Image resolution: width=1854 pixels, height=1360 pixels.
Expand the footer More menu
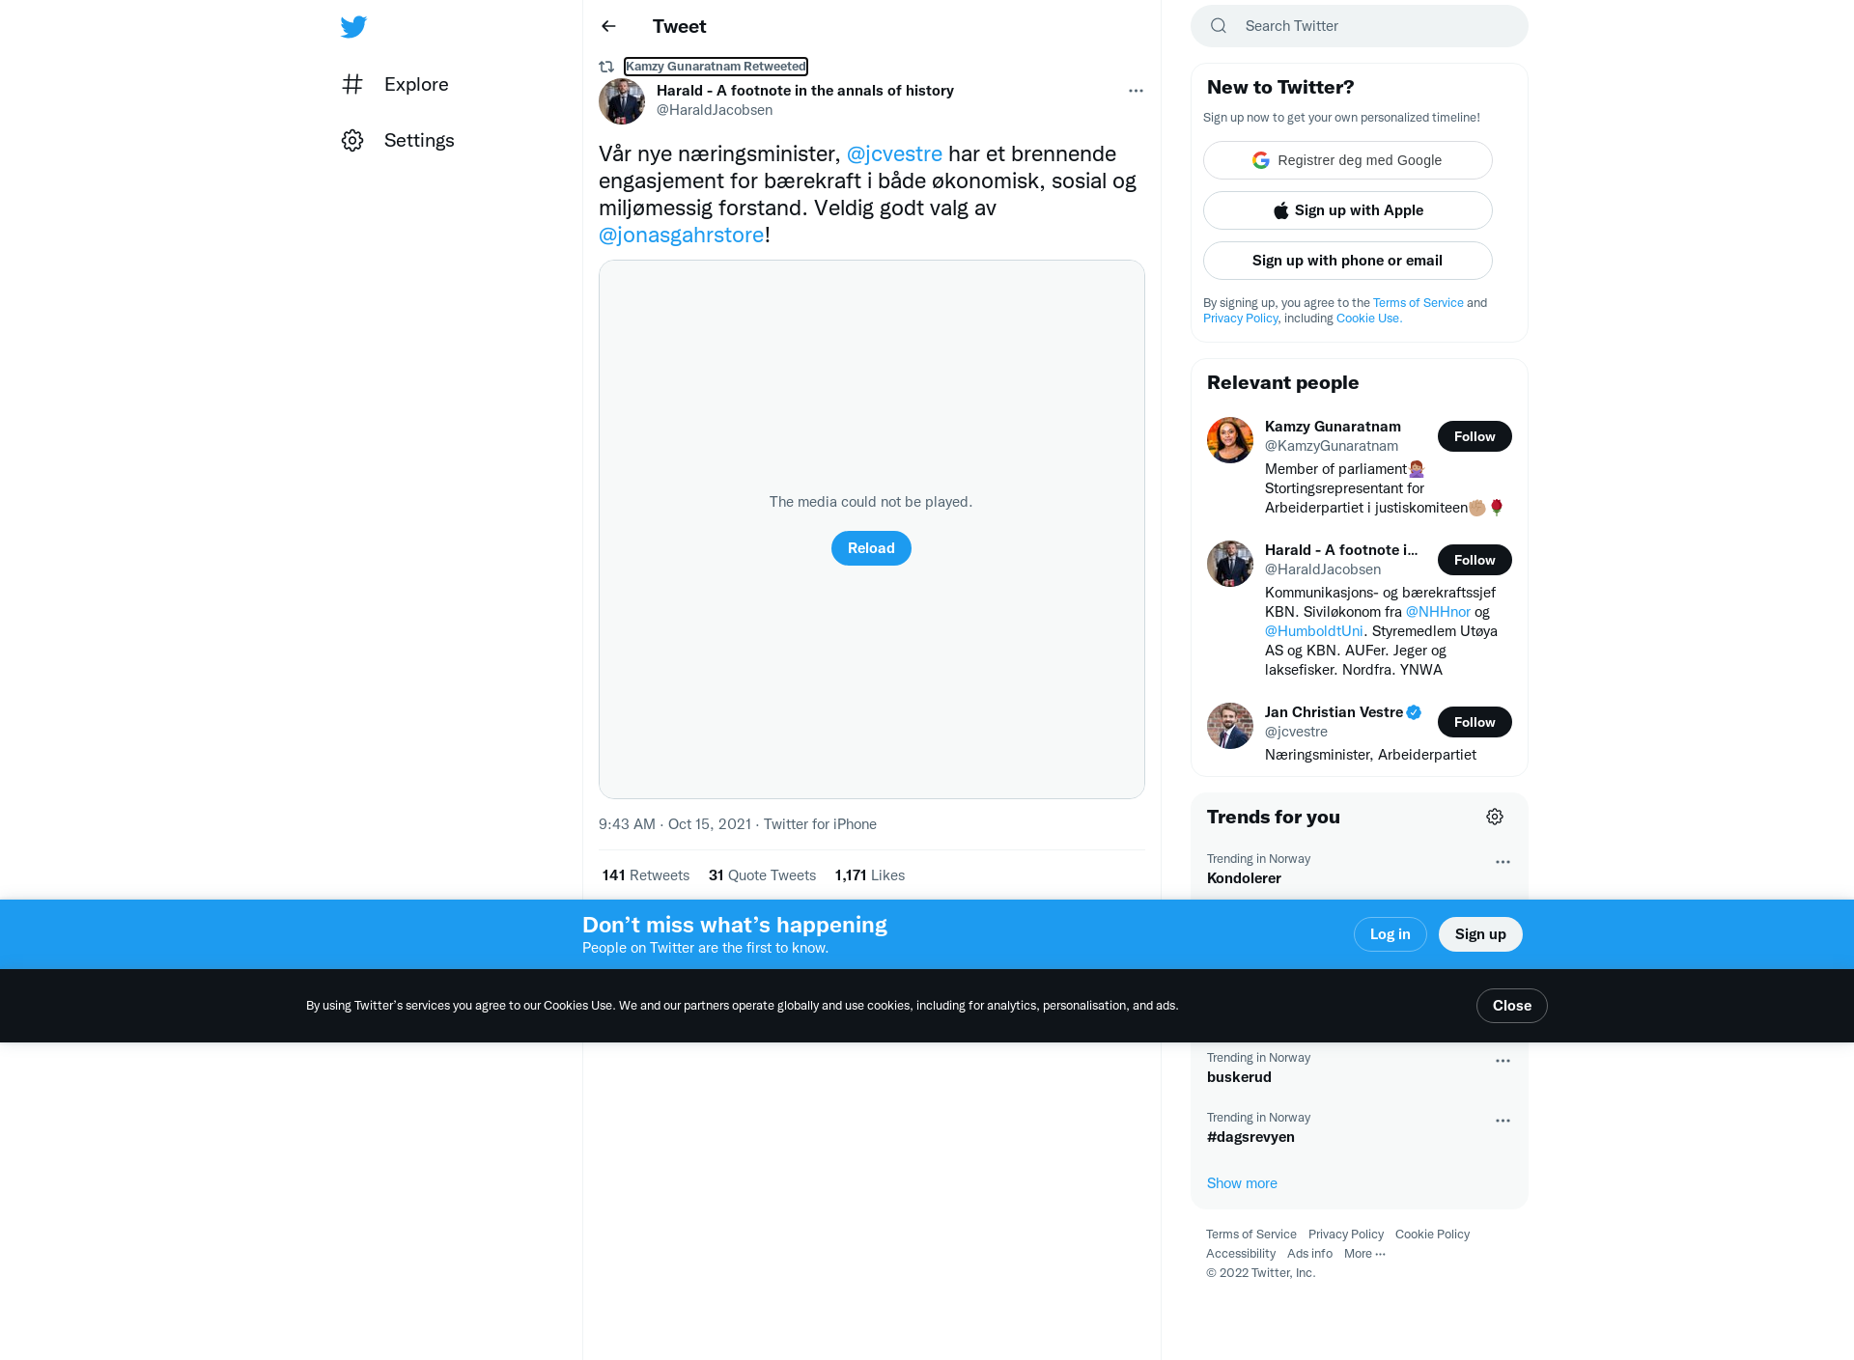click(x=1364, y=1254)
